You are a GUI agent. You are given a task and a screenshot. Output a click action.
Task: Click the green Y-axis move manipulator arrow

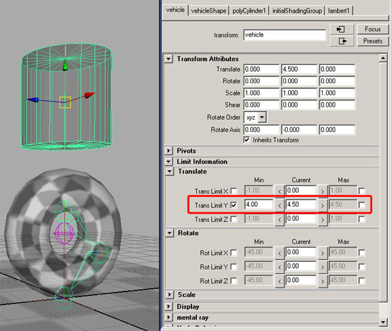65,65
